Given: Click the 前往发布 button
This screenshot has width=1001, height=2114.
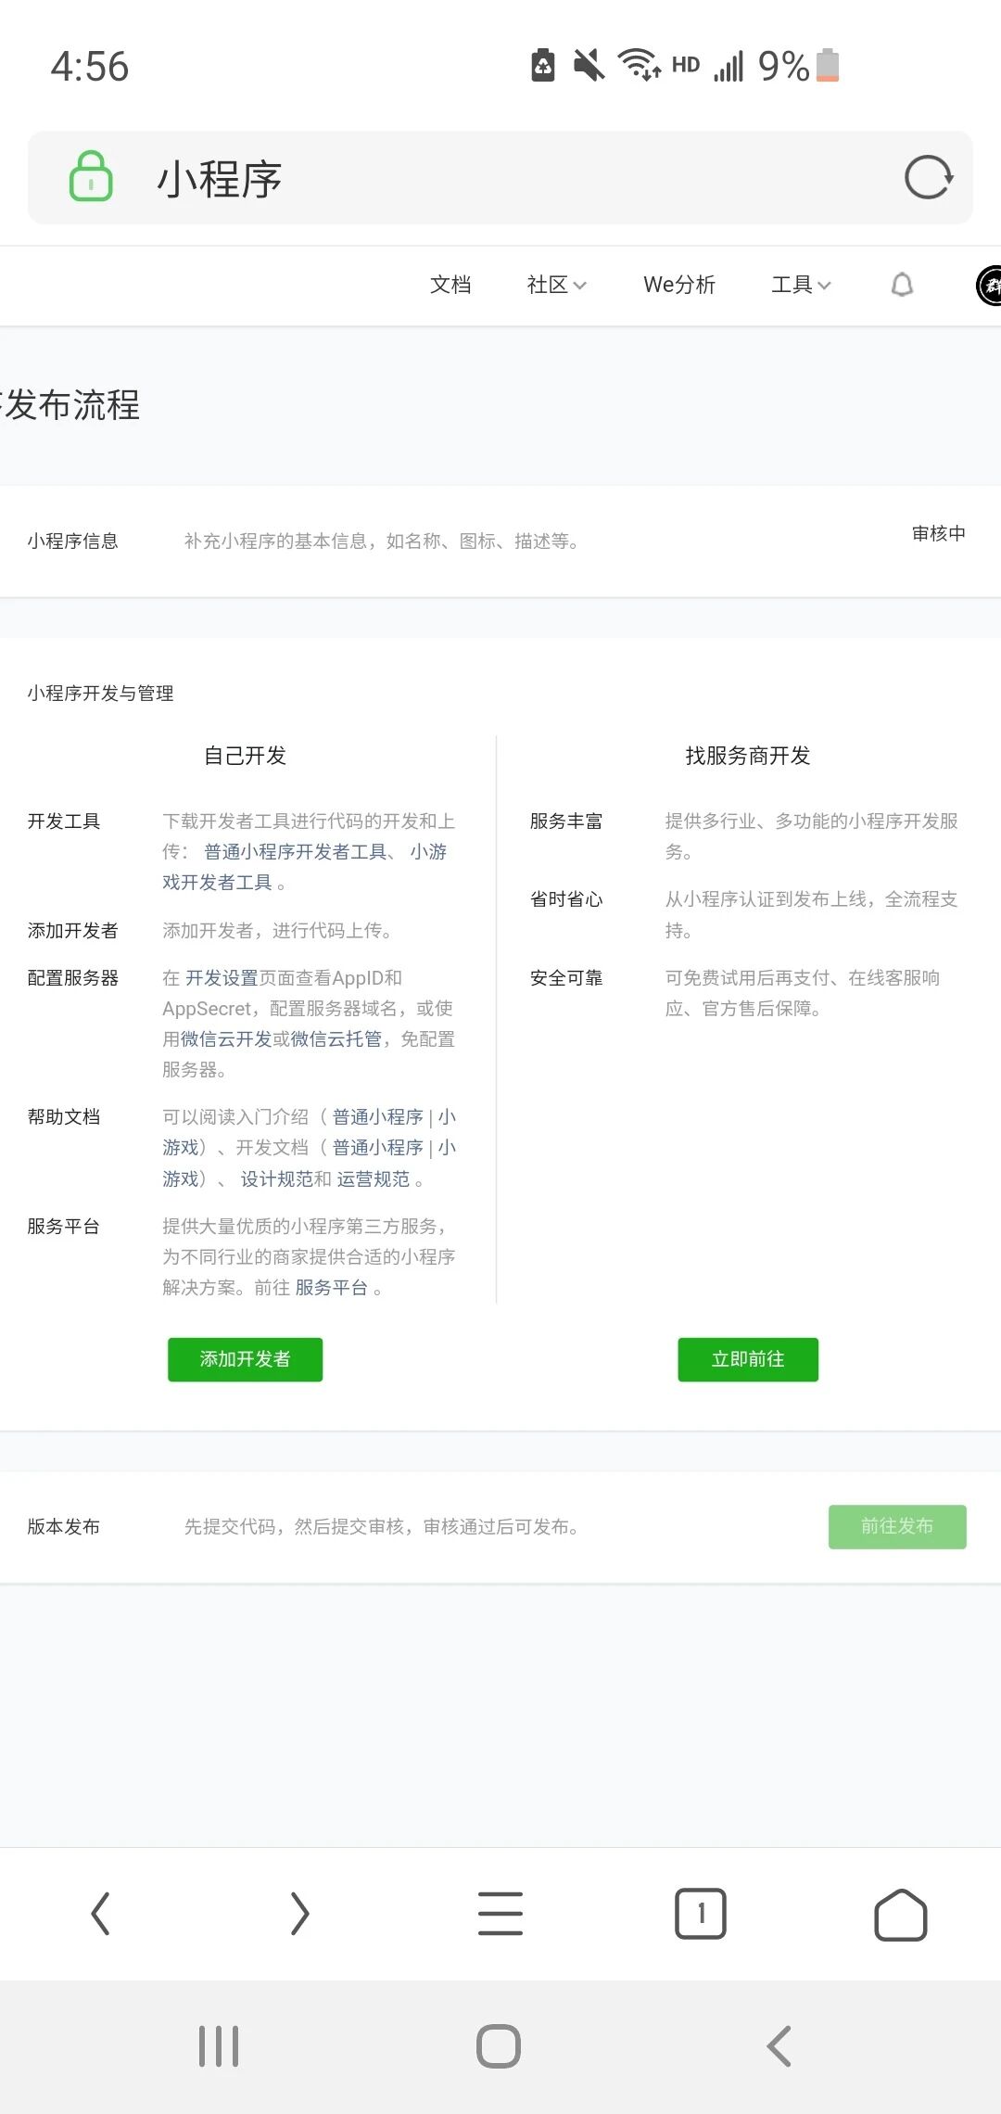Looking at the screenshot, I should tap(897, 1526).
